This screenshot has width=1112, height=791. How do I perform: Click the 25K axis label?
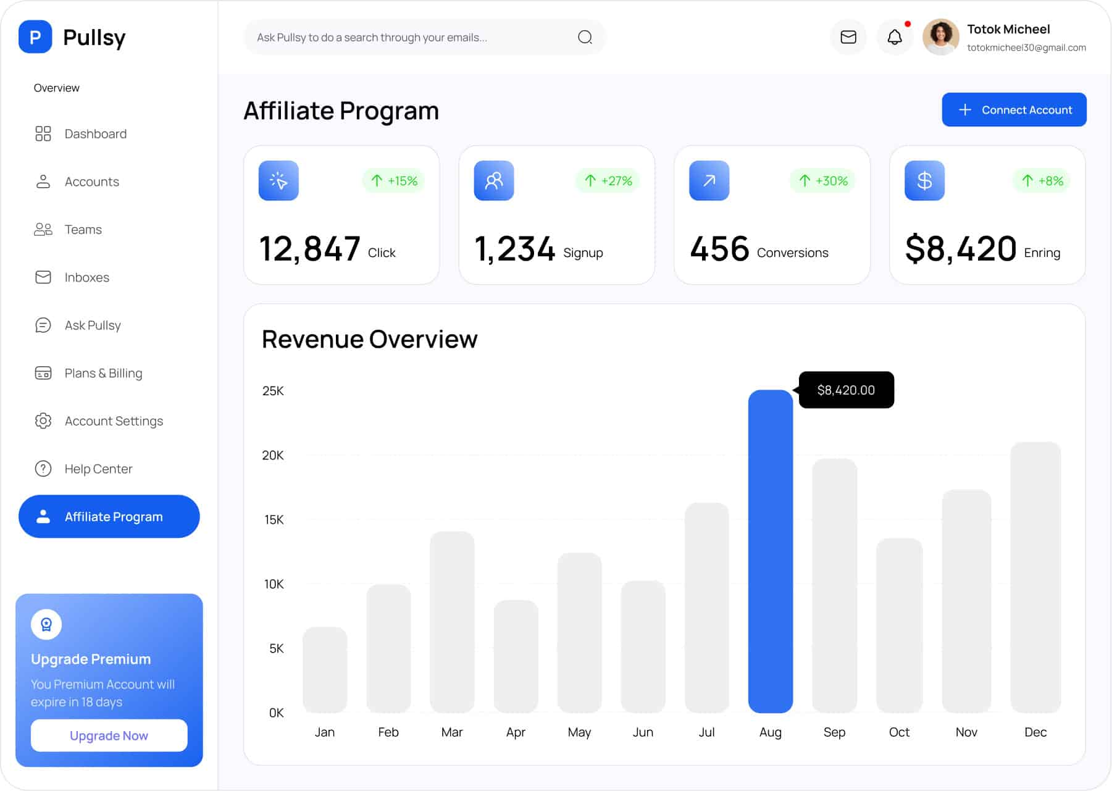tap(273, 391)
